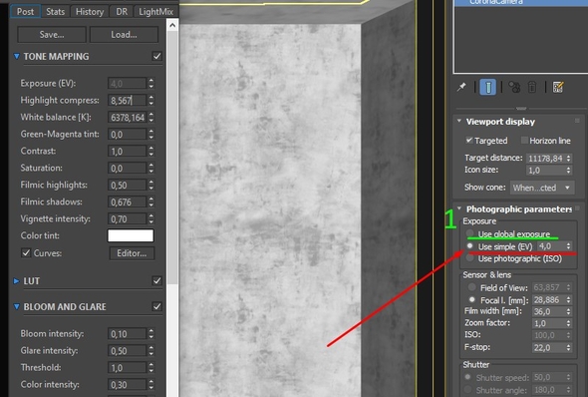
Task: Switch to the Stats tab
Action: [55, 12]
